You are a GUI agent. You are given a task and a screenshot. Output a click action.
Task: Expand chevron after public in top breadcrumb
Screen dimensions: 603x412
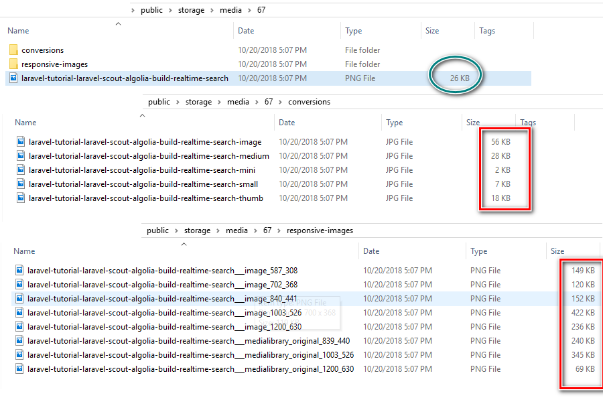click(170, 11)
